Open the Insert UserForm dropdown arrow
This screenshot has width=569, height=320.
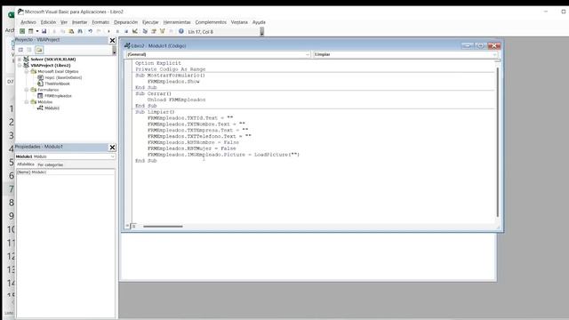click(x=37, y=32)
